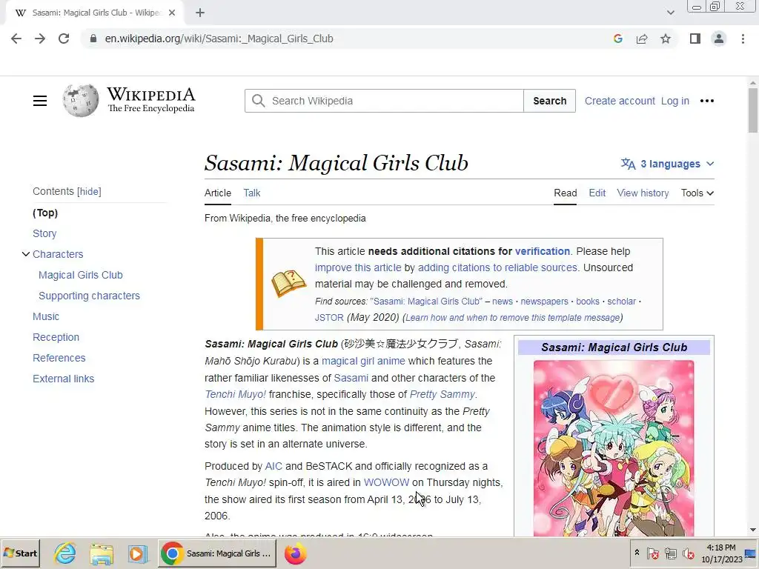Bookmark this page with the star
The height and width of the screenshot is (569, 759).
pyautogui.click(x=666, y=39)
